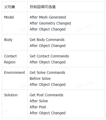Click After Object Changed under Body
The image size is (106, 120).
(48, 46)
